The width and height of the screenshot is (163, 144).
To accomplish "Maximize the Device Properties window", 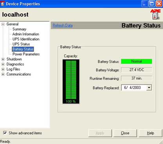I will click(x=152, y=4).
